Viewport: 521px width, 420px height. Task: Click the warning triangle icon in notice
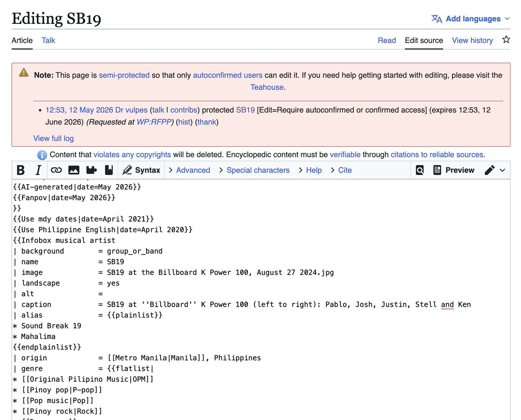(24, 73)
